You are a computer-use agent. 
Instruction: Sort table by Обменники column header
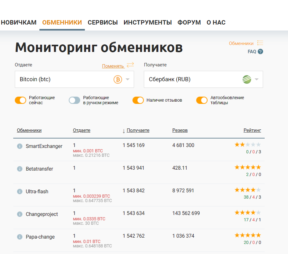click(x=29, y=130)
